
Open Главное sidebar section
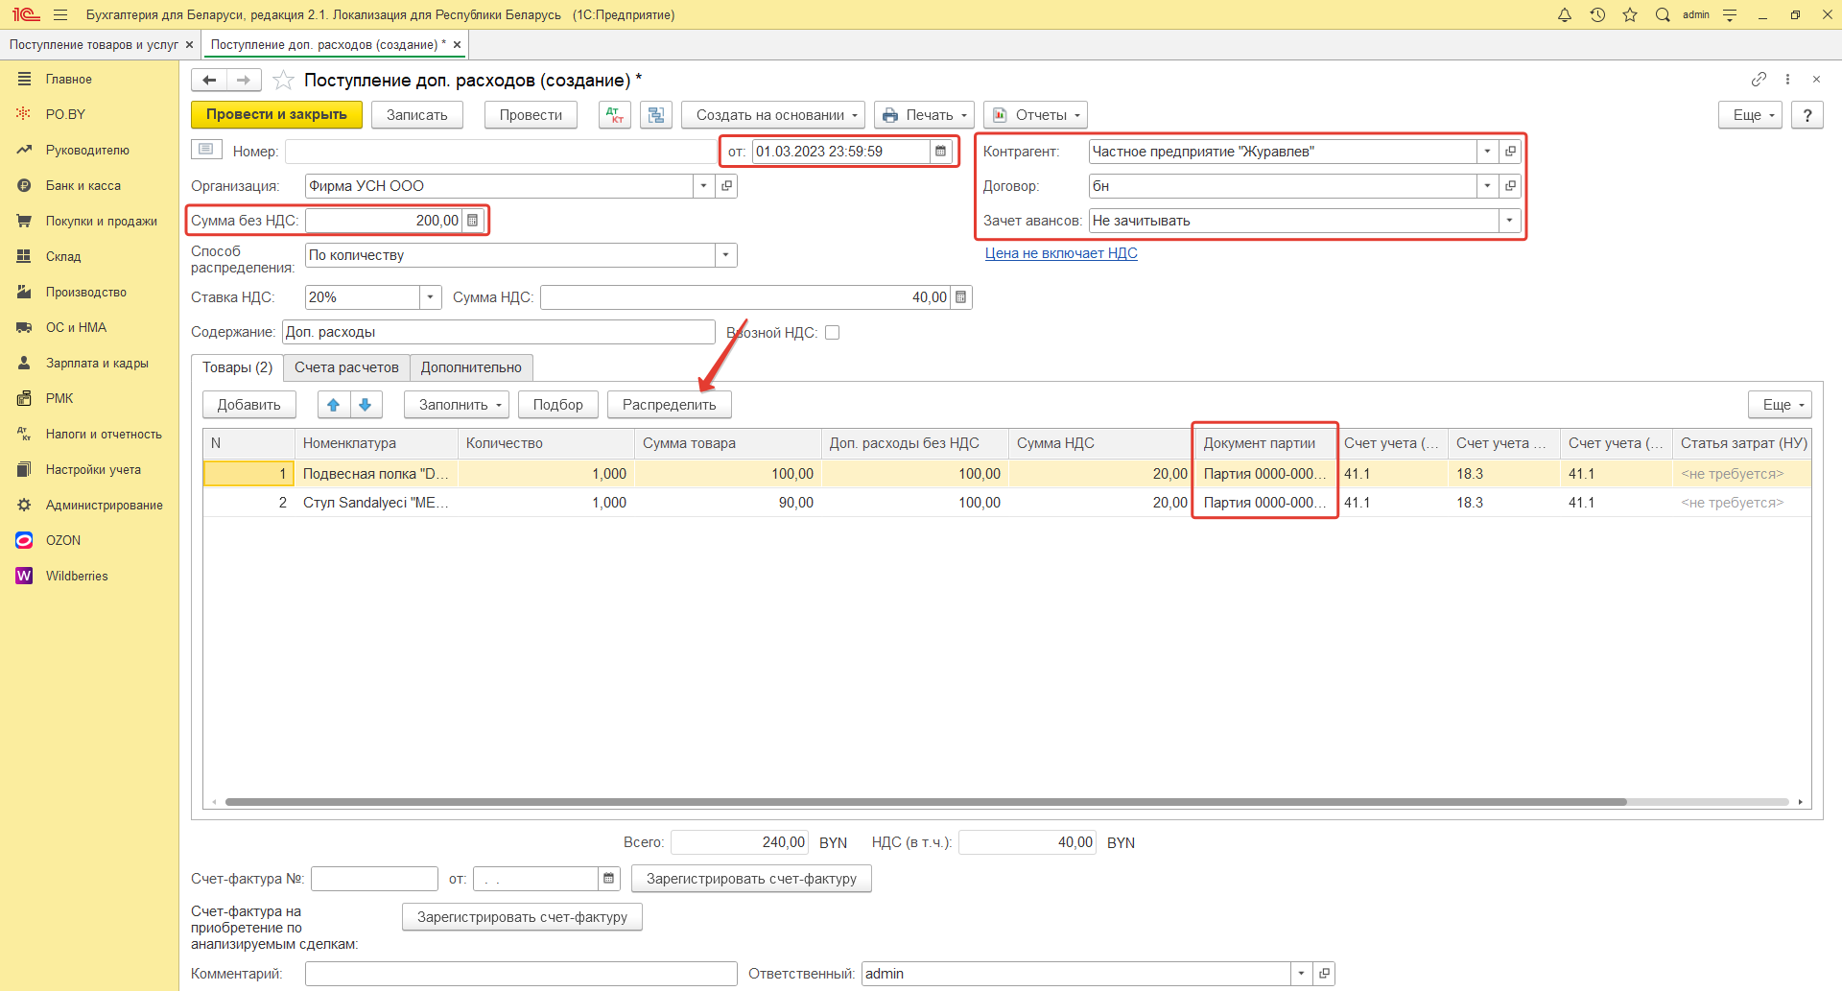pos(68,79)
